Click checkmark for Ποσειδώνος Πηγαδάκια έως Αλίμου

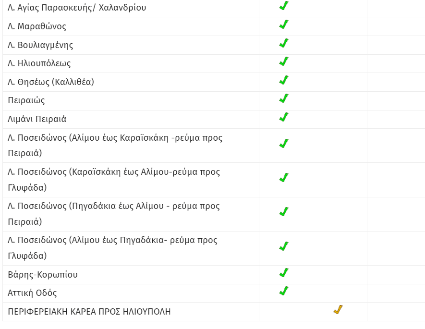pos(284,212)
